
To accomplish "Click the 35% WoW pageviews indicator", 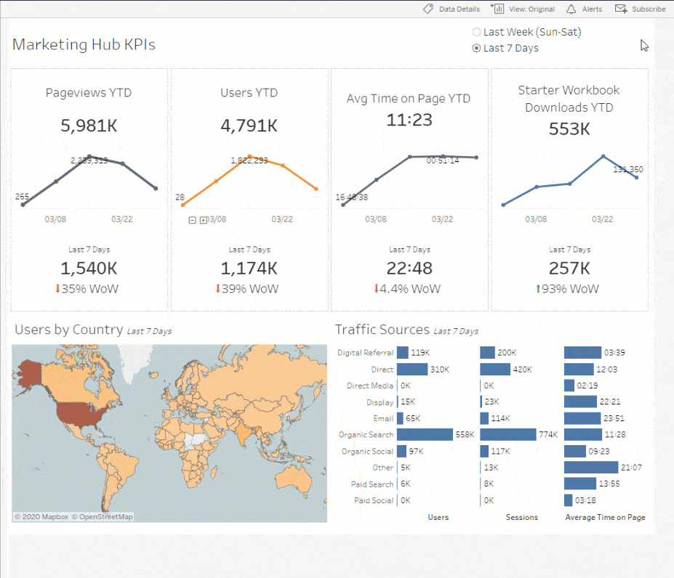I will [x=87, y=288].
